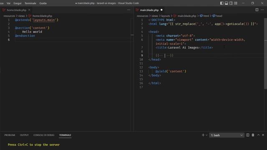Click unsaved dot on main.blade.php tab

tap(161, 10)
